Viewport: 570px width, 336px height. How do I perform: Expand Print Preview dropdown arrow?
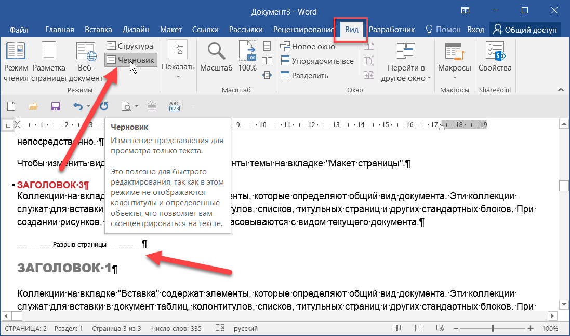(137, 106)
